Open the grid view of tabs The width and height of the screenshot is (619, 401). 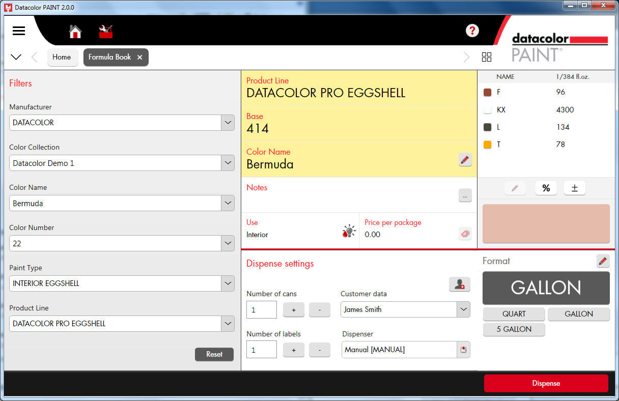click(x=487, y=57)
